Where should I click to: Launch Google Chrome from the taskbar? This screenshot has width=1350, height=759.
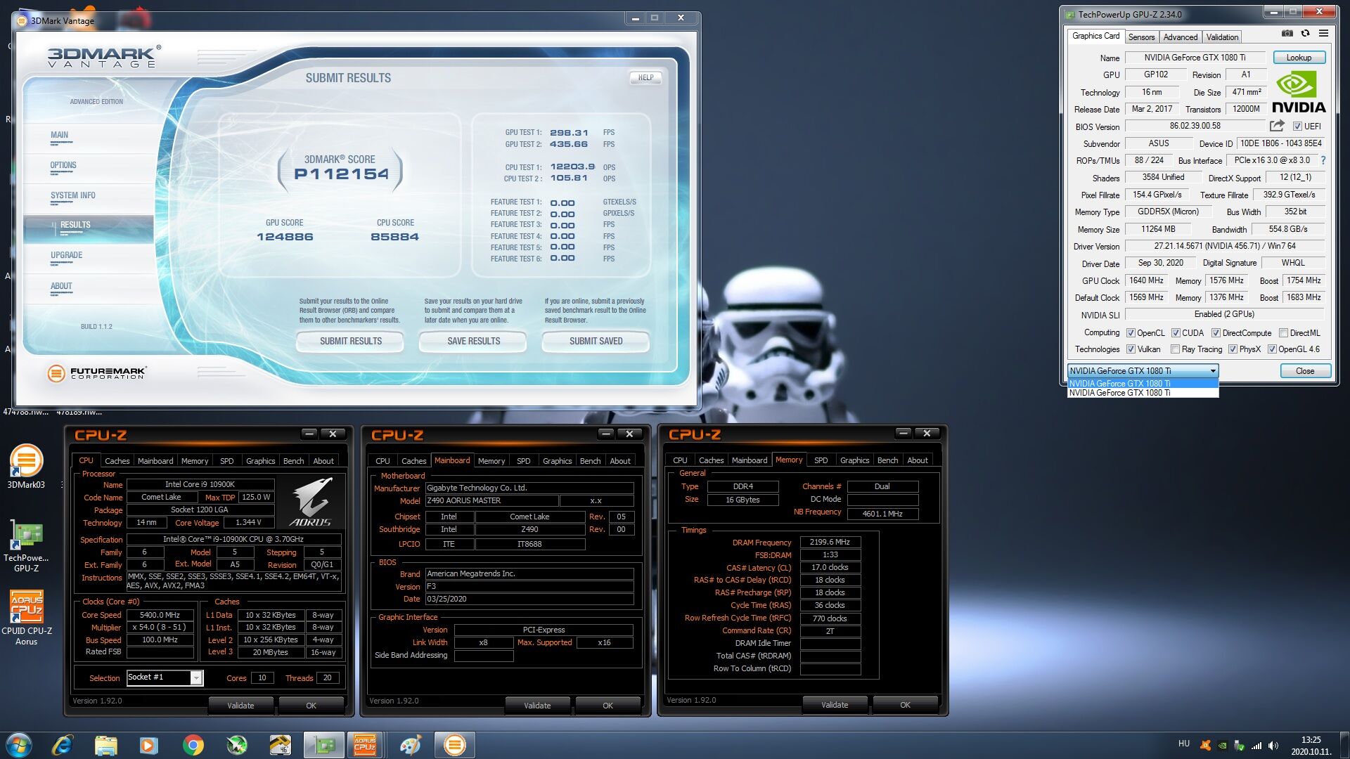click(x=193, y=745)
